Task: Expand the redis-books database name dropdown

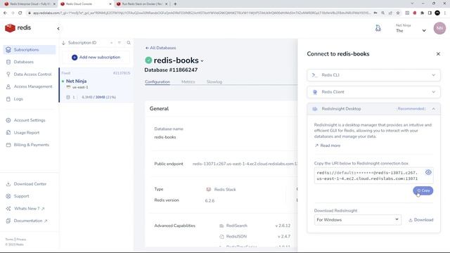Action: (202, 61)
